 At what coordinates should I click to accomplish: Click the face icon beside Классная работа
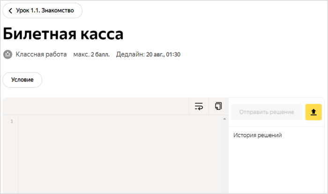(7, 54)
